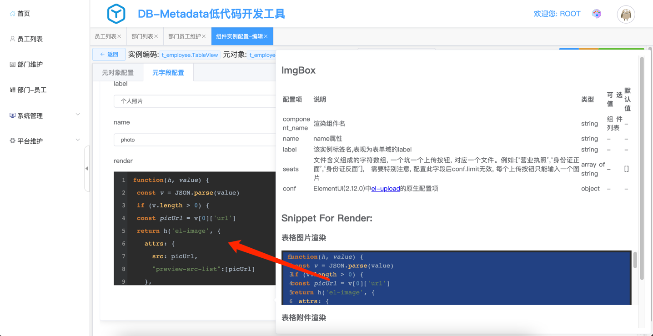Open the theme color palette icon

597,14
